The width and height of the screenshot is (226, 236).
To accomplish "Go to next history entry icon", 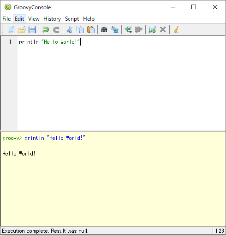I will point(139,29).
